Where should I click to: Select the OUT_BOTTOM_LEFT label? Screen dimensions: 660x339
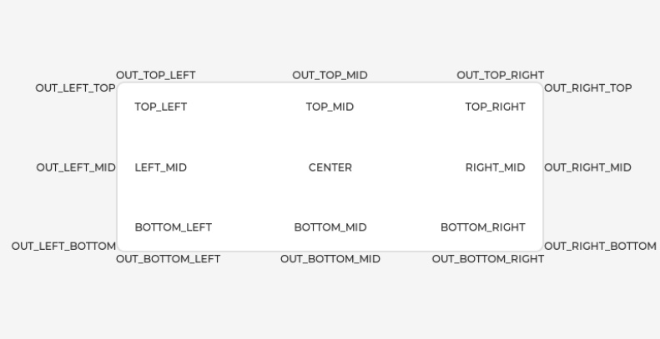point(169,259)
